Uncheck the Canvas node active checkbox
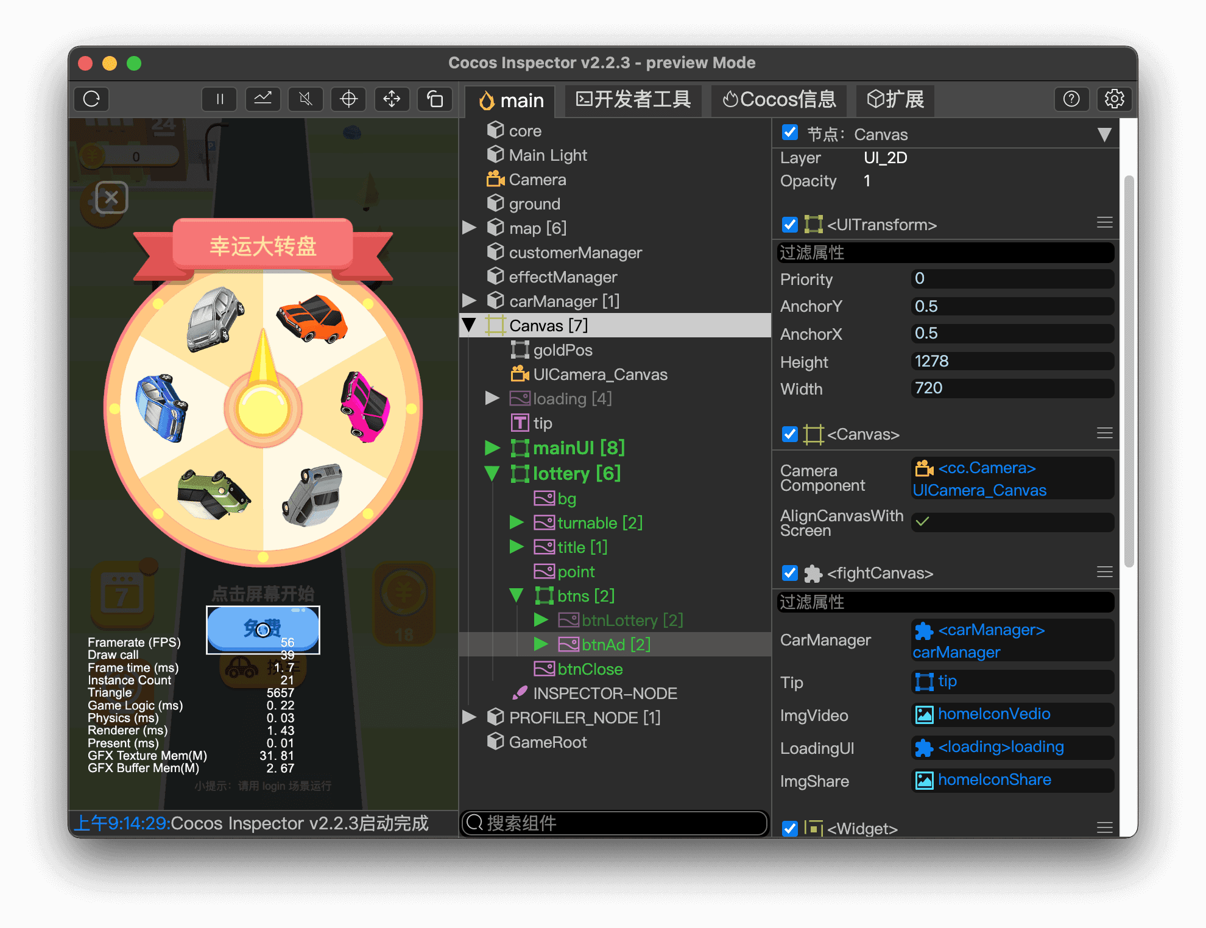 point(789,133)
